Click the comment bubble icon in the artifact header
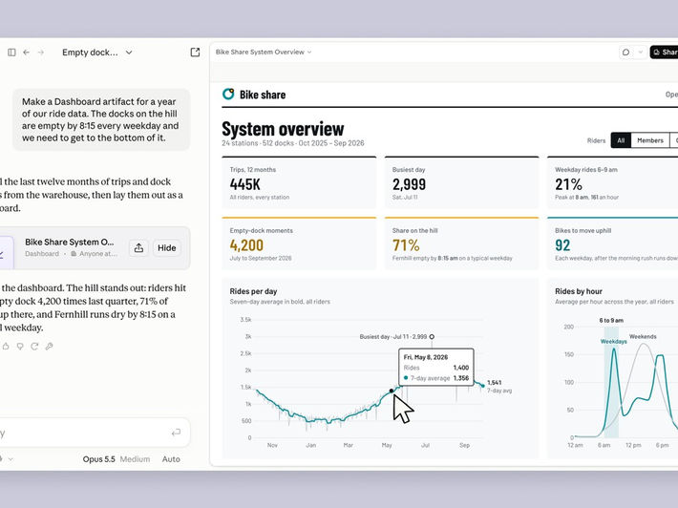Viewport: 678px width, 508px height. 625,52
